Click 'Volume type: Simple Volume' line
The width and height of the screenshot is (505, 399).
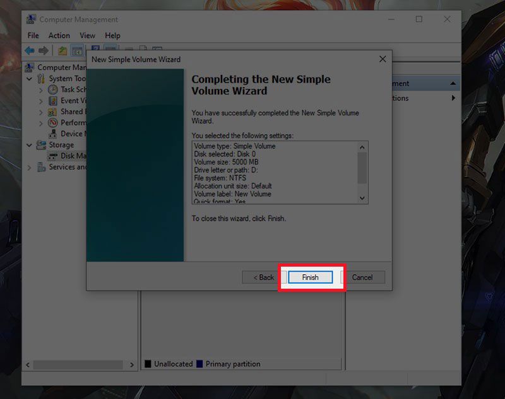(234, 146)
